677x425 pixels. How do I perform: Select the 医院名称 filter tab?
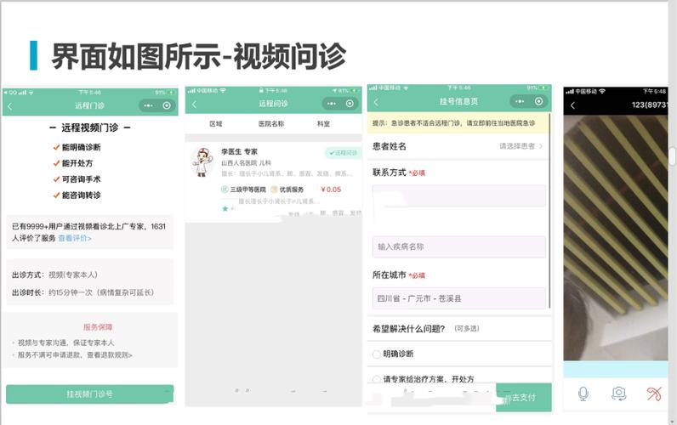point(271,124)
